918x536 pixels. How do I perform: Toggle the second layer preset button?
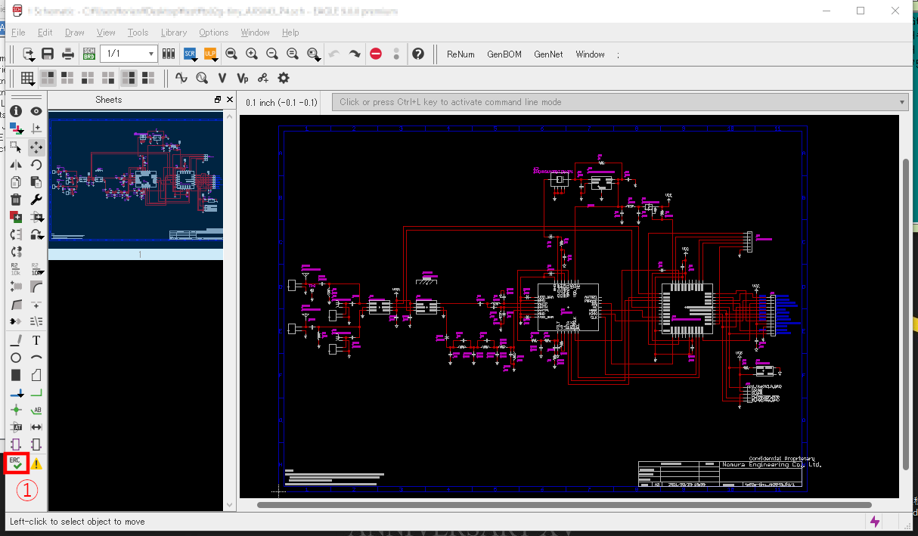point(68,77)
